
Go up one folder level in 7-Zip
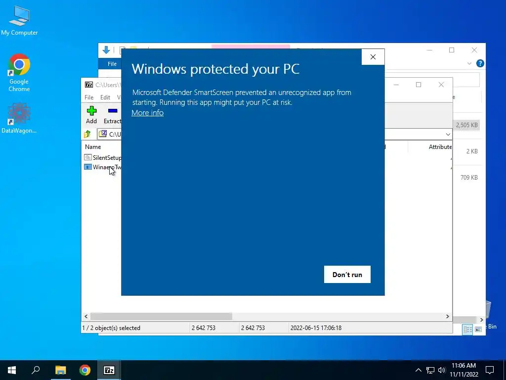pos(87,134)
